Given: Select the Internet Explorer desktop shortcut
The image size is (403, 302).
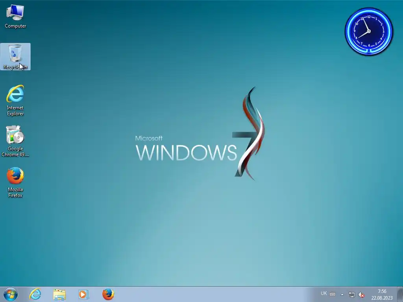Looking at the screenshot, I should [15, 100].
